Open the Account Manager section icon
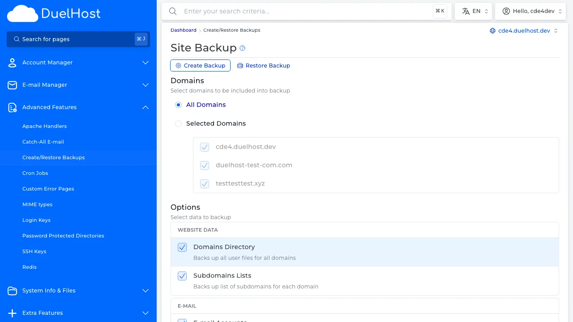The width and height of the screenshot is (573, 322). 12,63
